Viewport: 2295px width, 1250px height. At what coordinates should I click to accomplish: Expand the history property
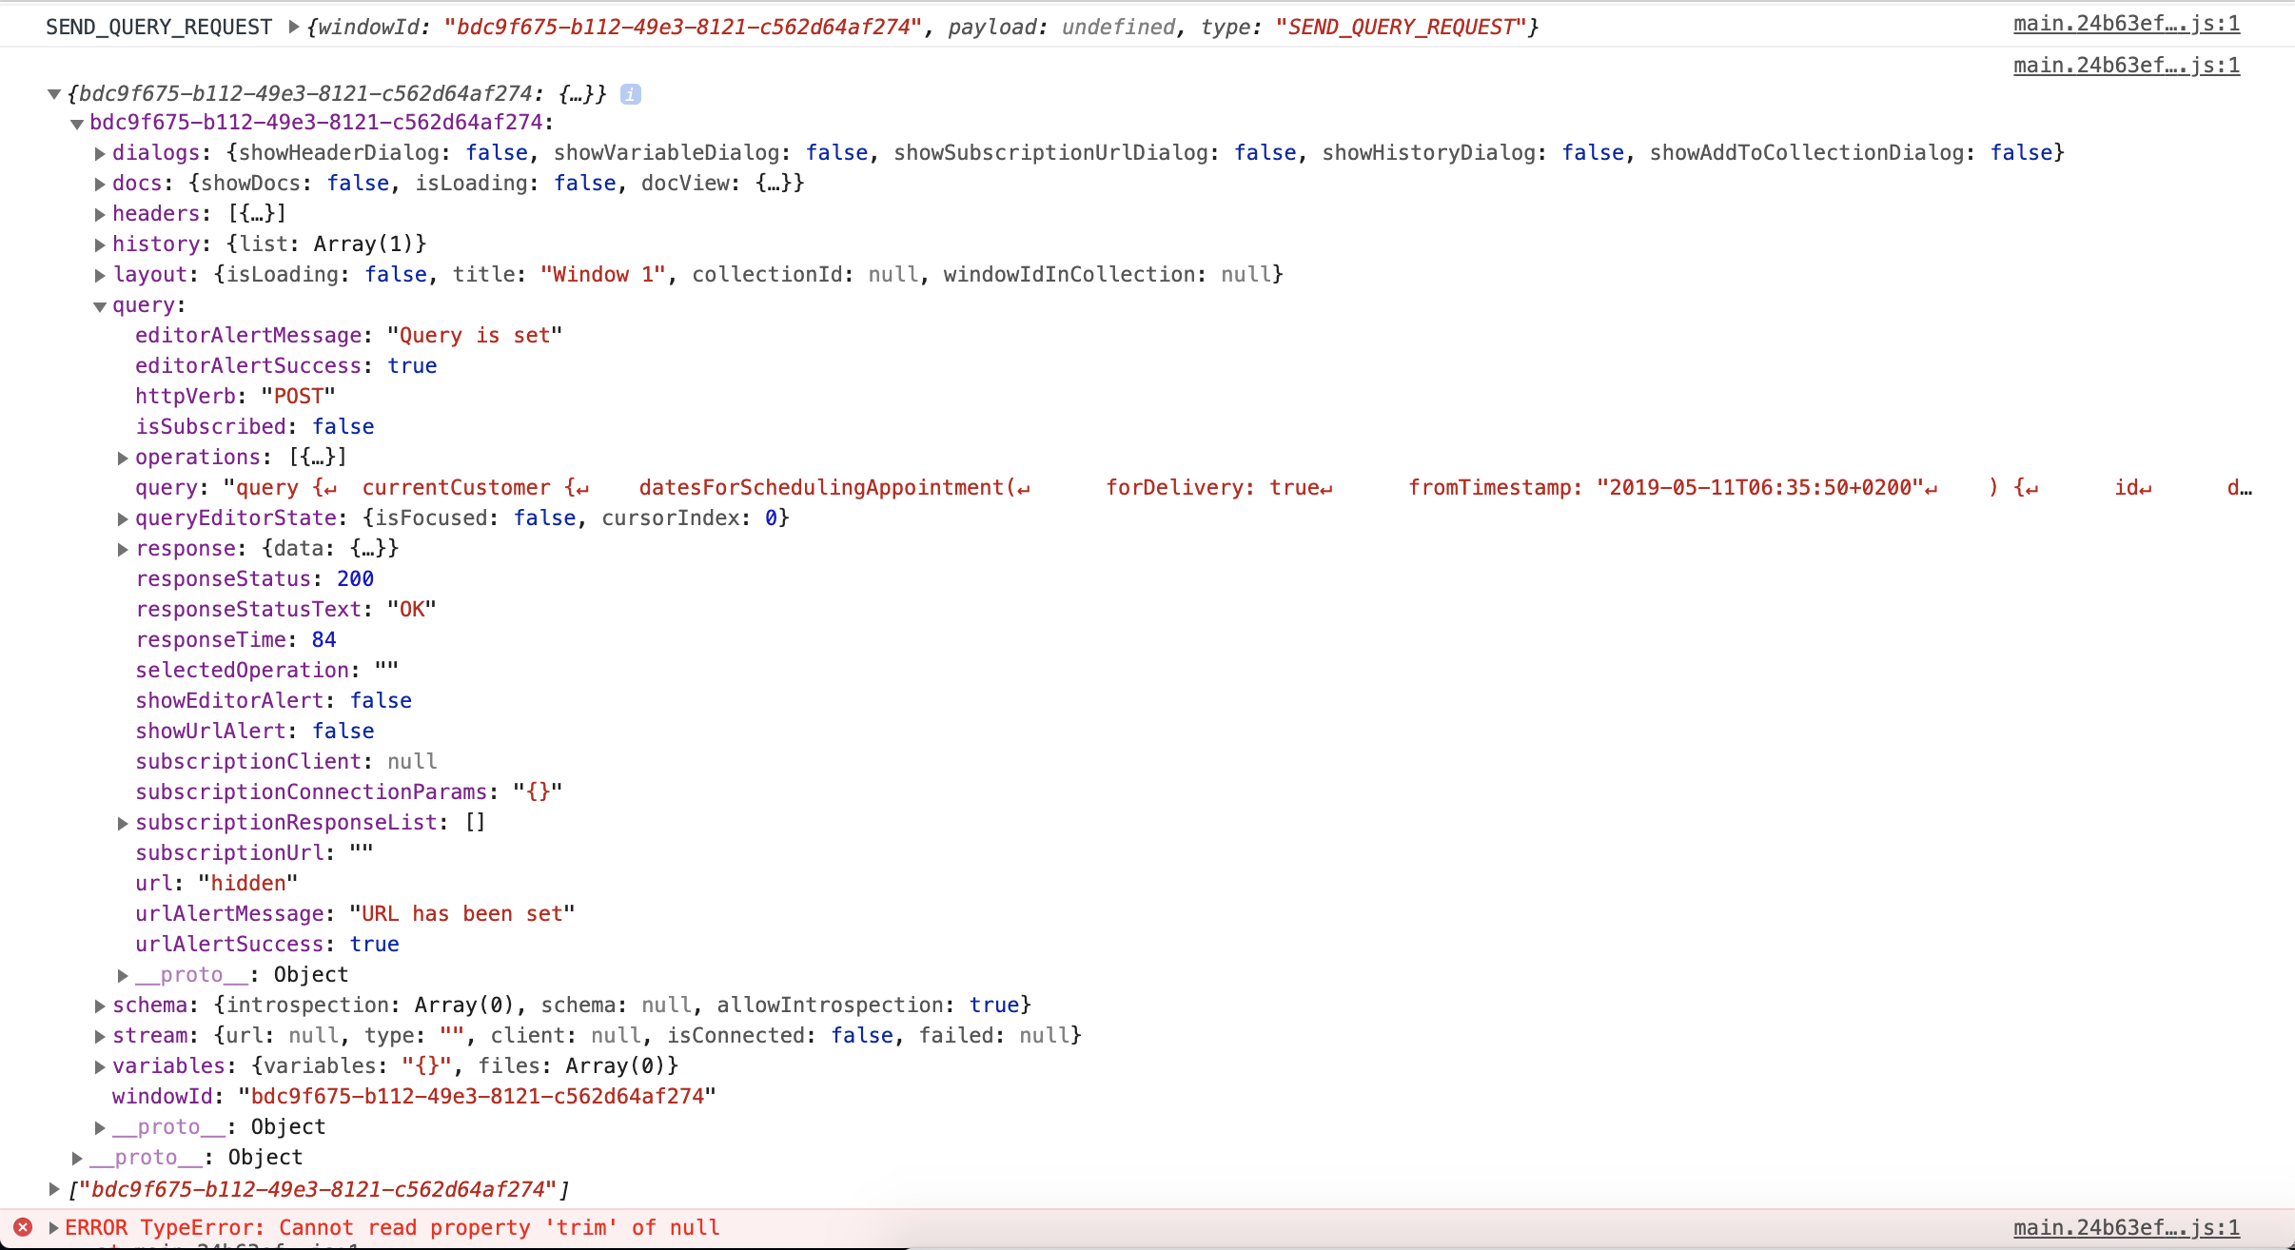point(100,244)
